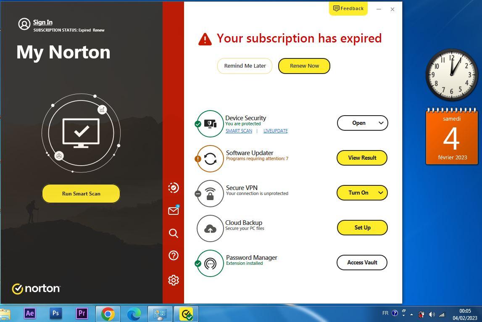
Task: Click the orange calendar desktop gadget
Action: click(452, 136)
